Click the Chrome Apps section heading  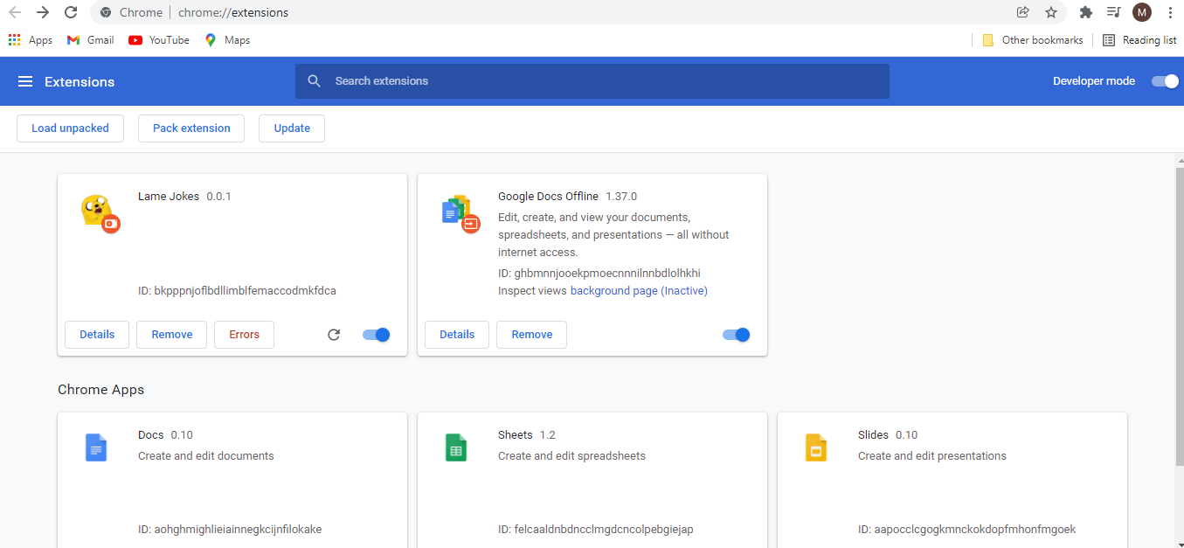click(101, 390)
